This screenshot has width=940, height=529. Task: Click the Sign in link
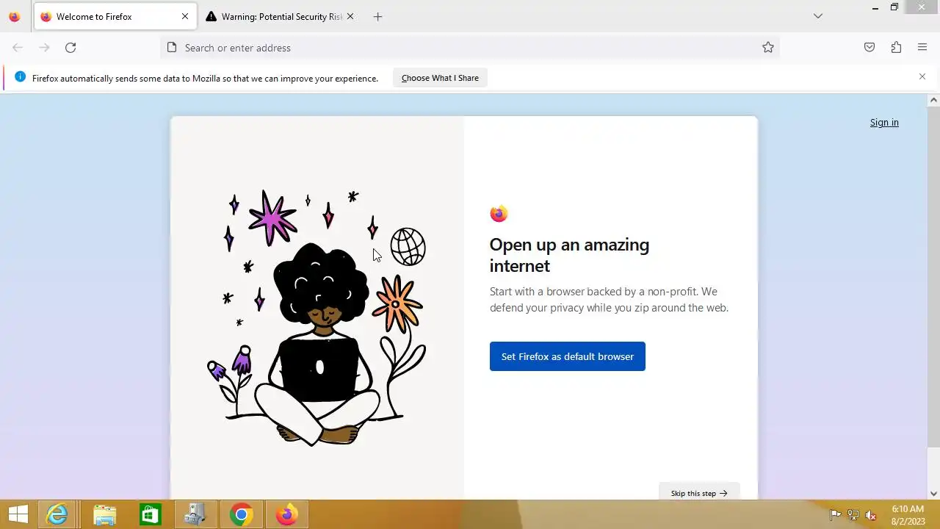pyautogui.click(x=884, y=123)
